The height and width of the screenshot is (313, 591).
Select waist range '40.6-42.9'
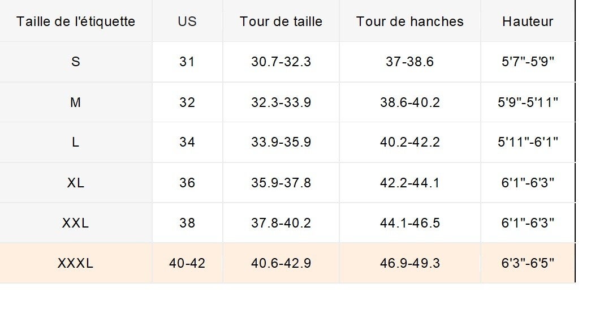(x=281, y=263)
